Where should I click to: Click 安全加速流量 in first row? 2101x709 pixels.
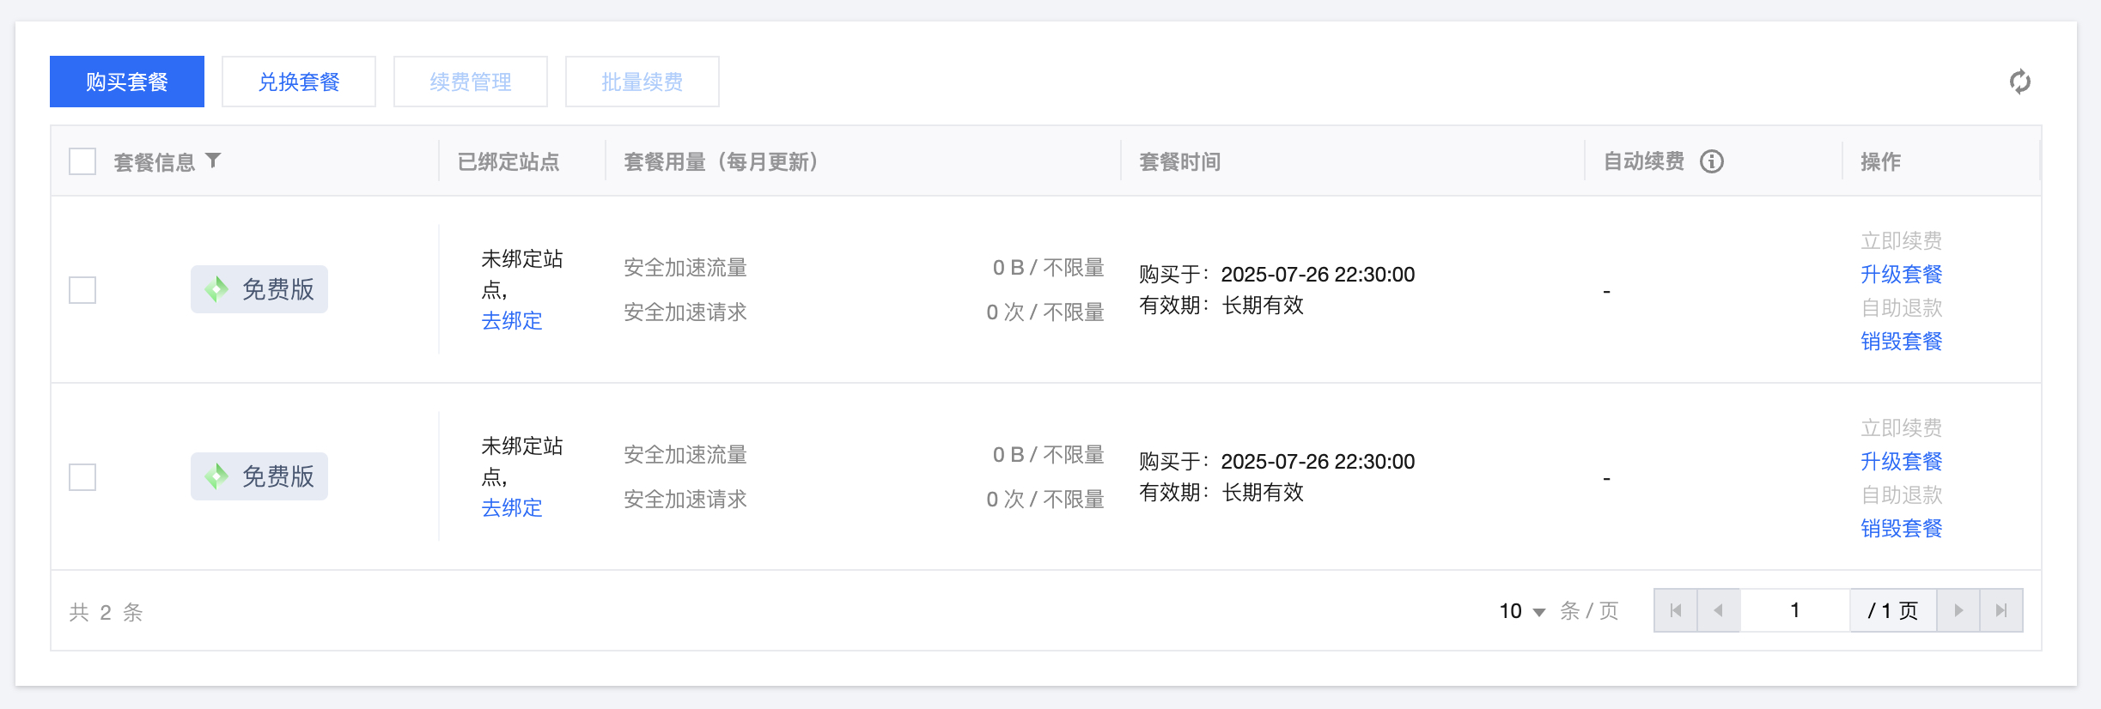pyautogui.click(x=685, y=268)
